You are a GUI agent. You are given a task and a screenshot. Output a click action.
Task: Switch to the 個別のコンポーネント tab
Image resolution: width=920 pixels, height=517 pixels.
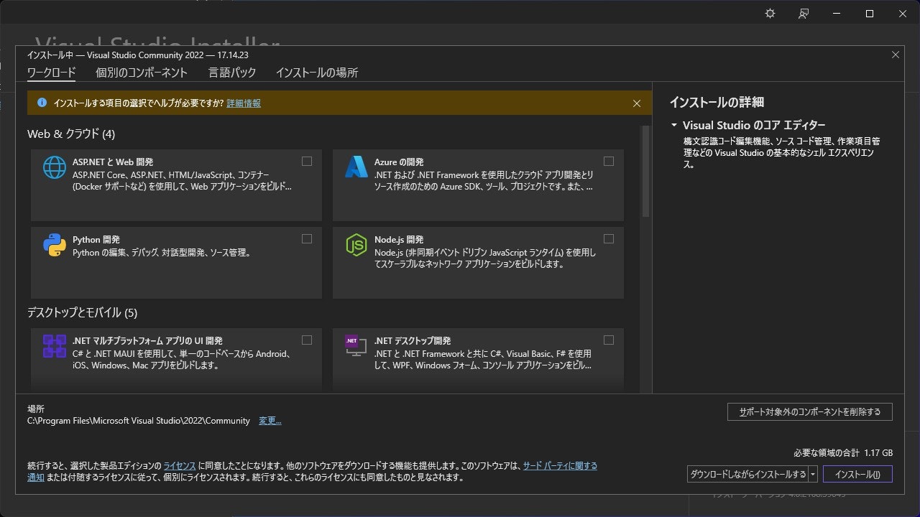point(139,73)
